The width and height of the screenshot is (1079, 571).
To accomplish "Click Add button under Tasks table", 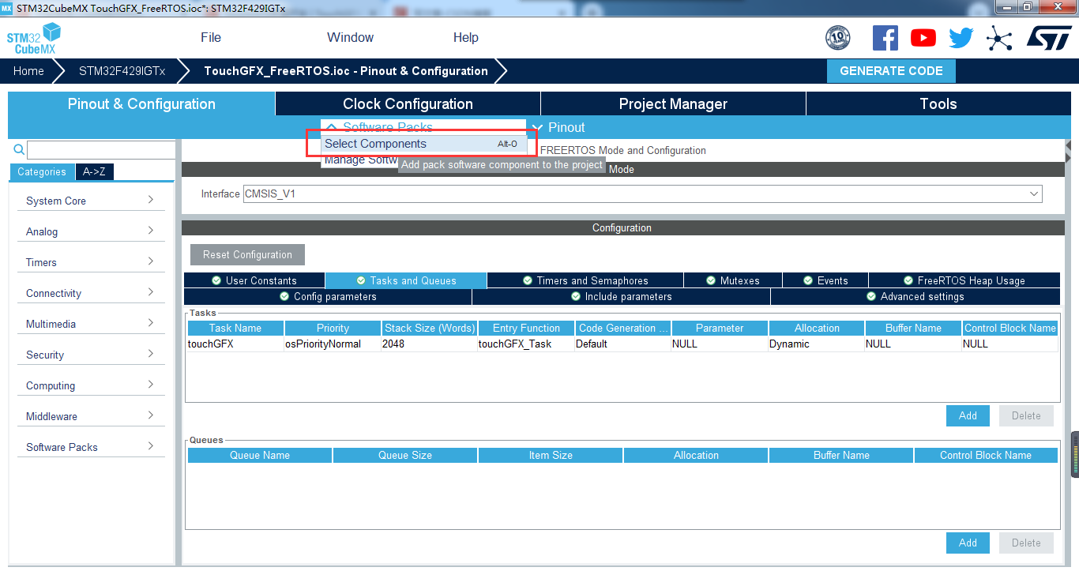I will coord(968,415).
